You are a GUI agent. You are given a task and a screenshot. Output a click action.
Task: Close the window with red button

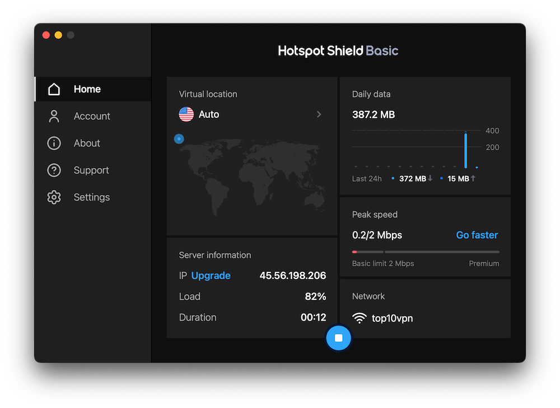pos(46,35)
